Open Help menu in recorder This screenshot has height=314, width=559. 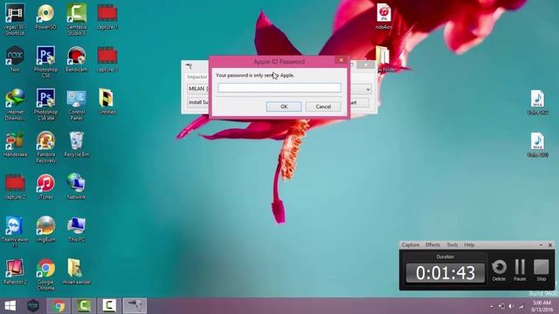[x=469, y=245]
